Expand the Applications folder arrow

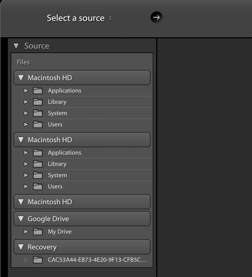coord(26,90)
